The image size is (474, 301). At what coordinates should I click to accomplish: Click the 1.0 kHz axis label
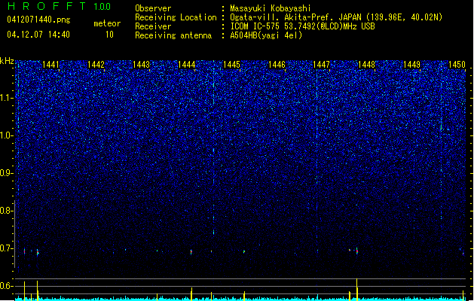coord(7,135)
